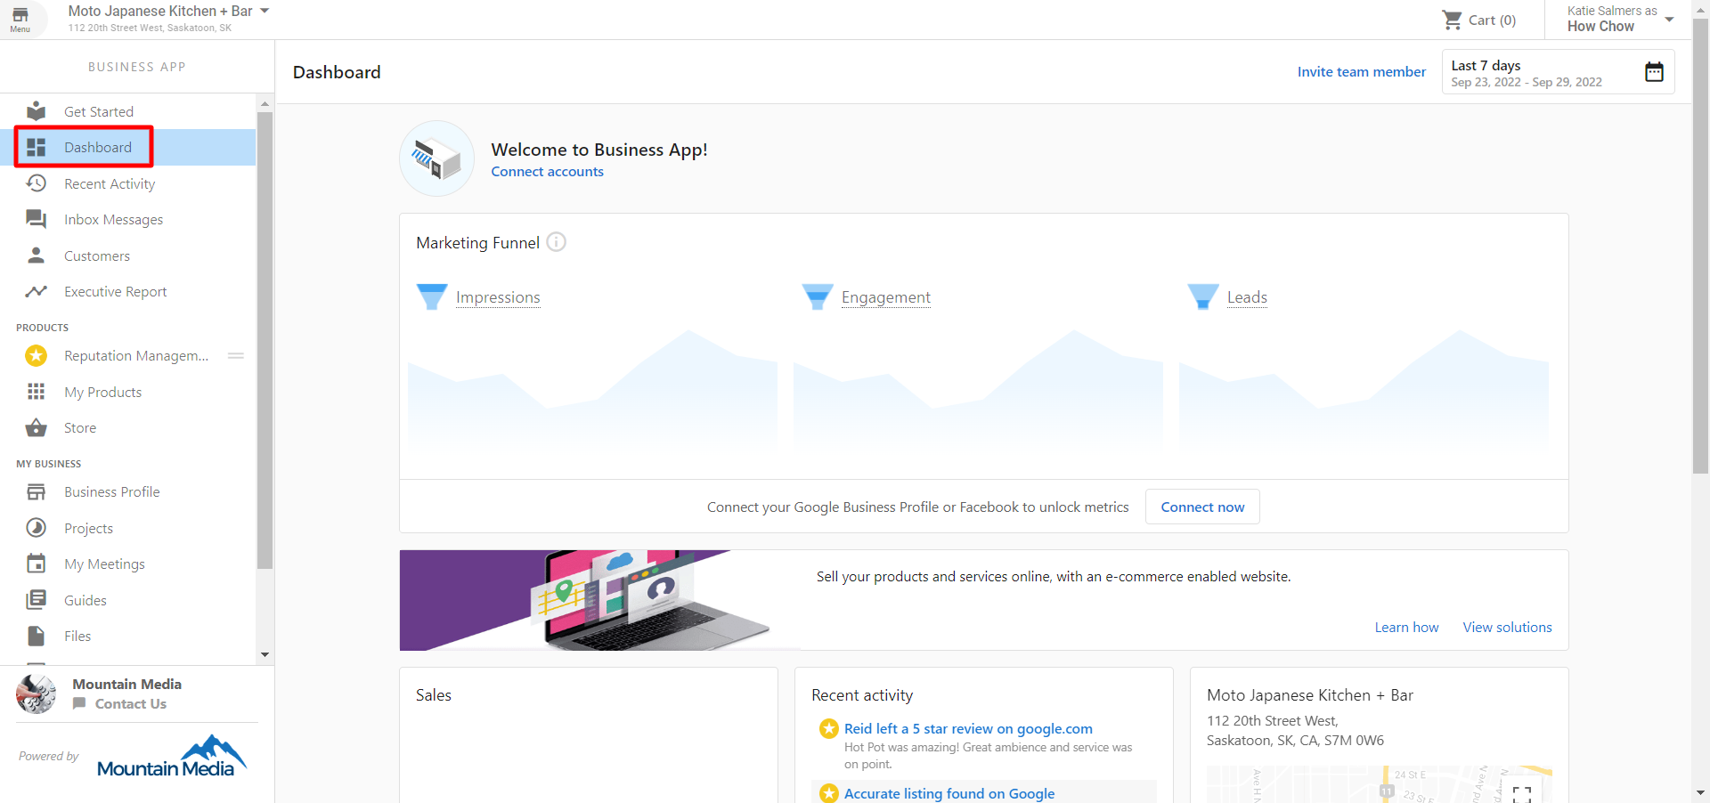This screenshot has width=1710, height=803.
Task: Click the Guides library icon
Action: coord(37,600)
